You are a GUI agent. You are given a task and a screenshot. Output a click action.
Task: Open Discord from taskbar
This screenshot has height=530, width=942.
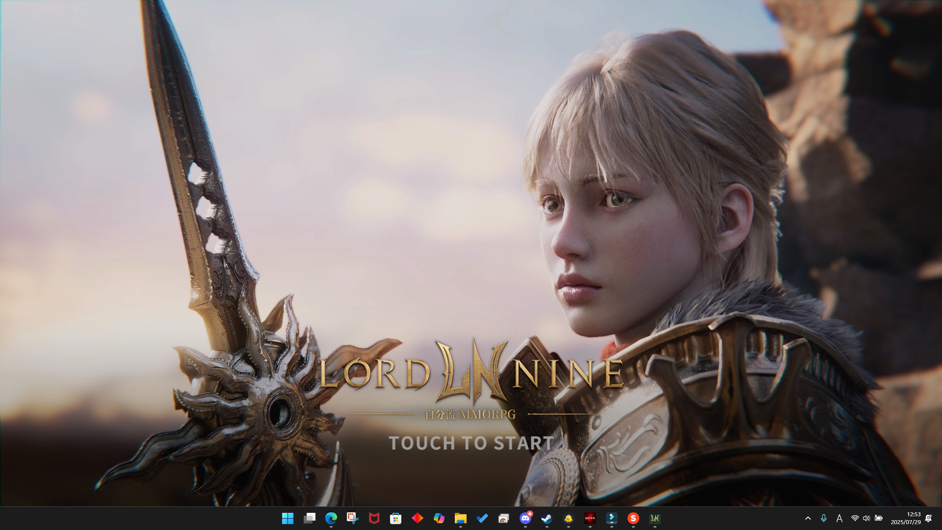point(525,518)
